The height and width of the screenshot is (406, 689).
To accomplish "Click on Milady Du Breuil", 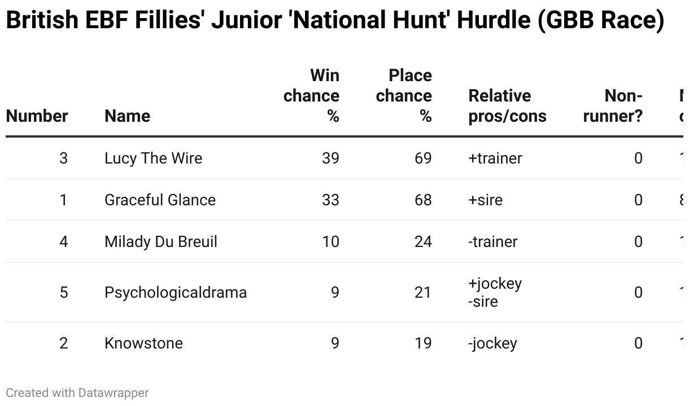I will [x=161, y=242].
